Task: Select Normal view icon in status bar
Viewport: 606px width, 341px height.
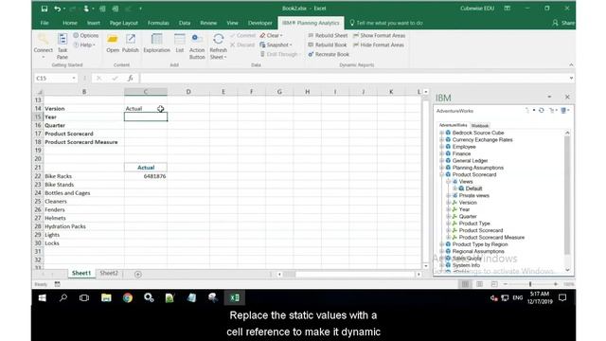Action: [465, 284]
